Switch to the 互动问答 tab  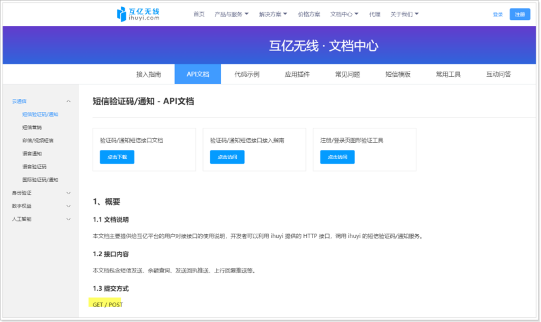(x=499, y=74)
